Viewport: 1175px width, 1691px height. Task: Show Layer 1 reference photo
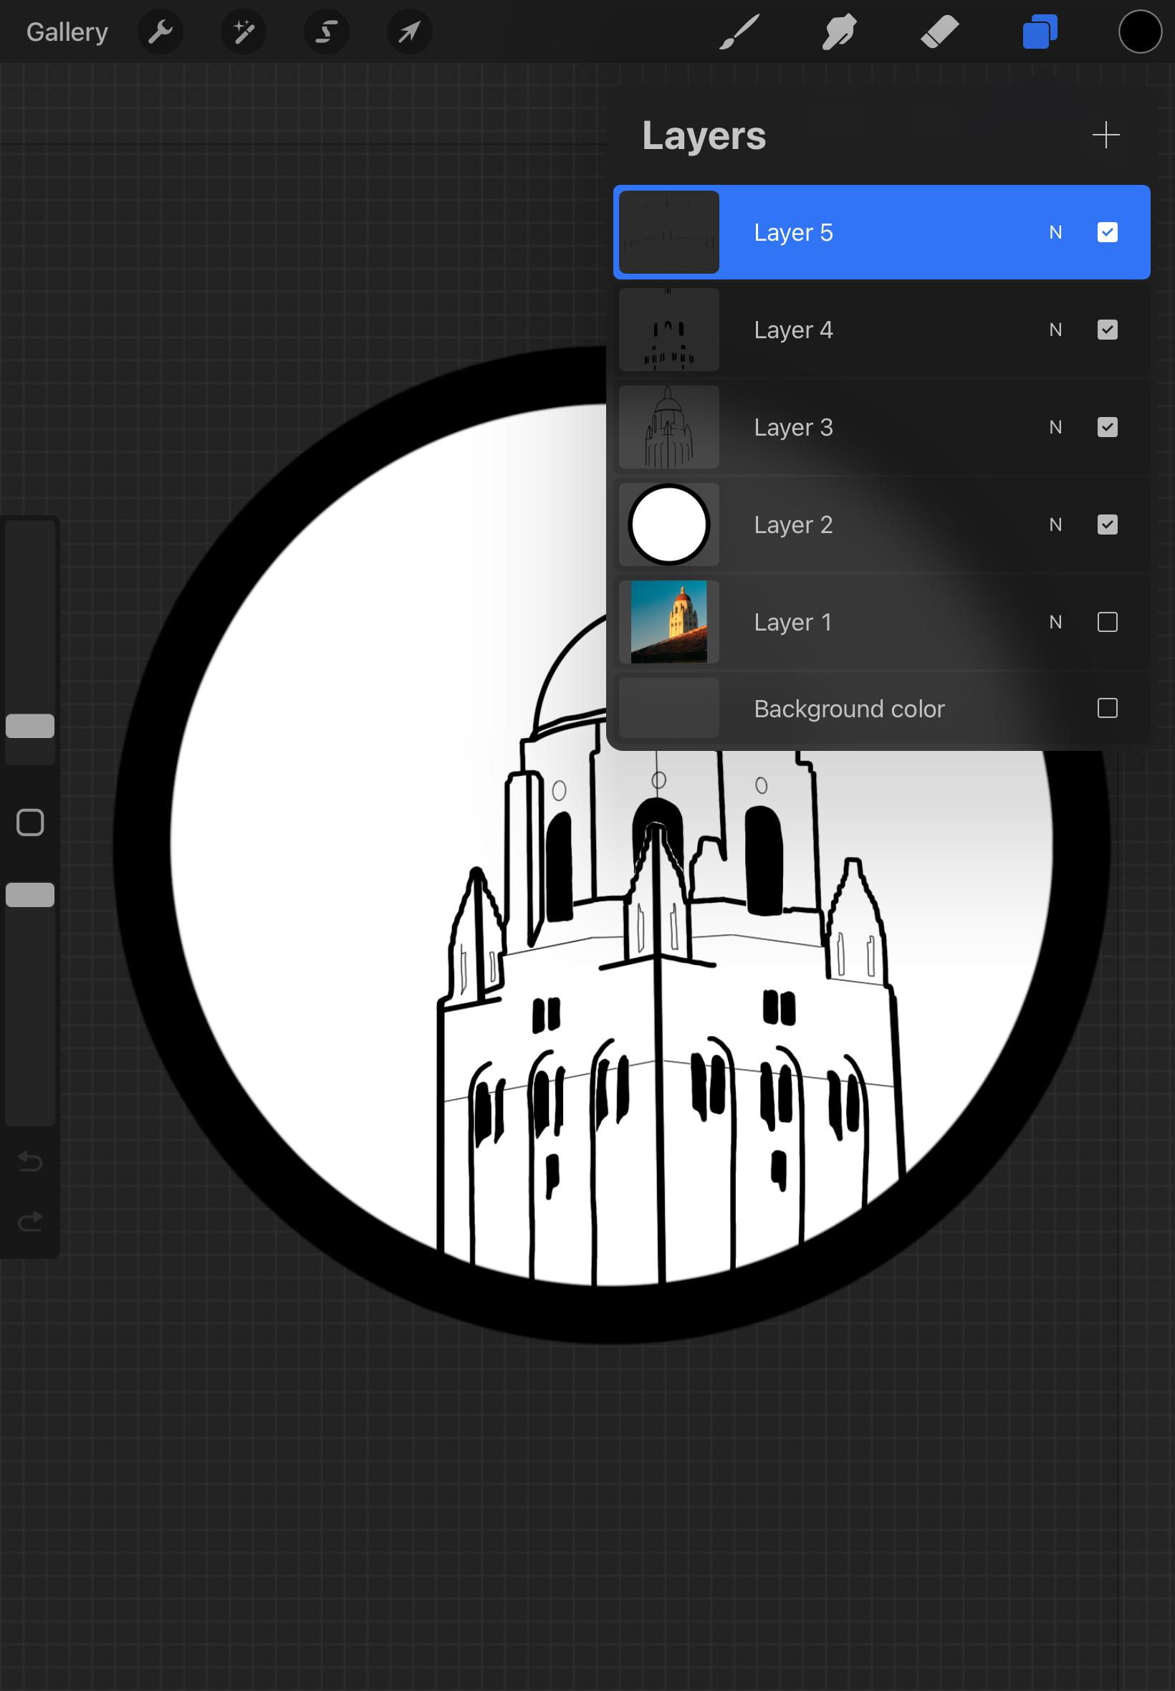pyautogui.click(x=1107, y=622)
